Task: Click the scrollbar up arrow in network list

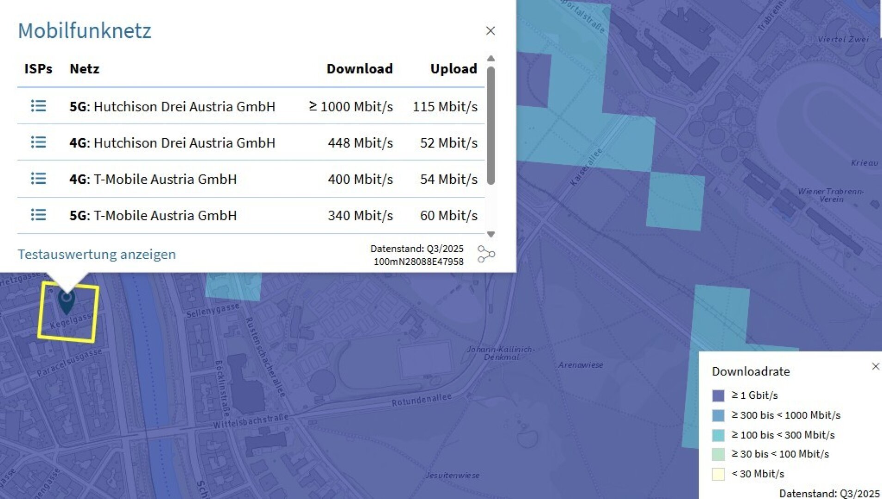Action: (x=491, y=58)
